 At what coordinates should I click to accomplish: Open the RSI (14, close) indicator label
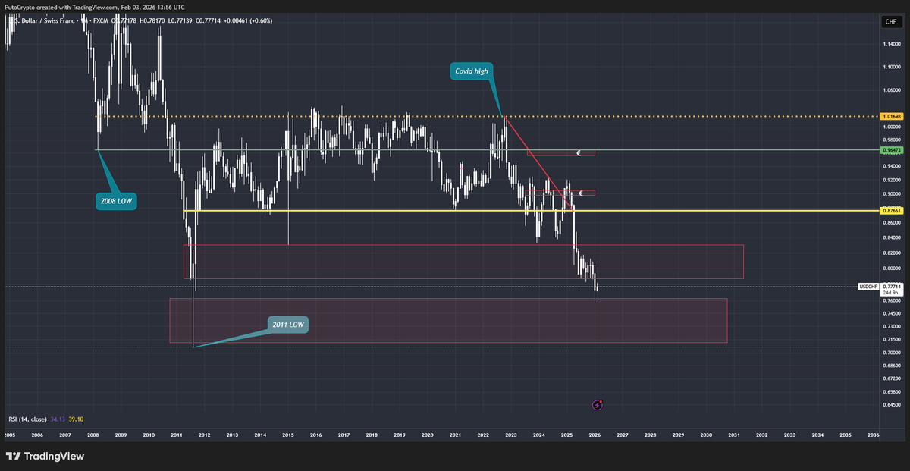pyautogui.click(x=27, y=419)
